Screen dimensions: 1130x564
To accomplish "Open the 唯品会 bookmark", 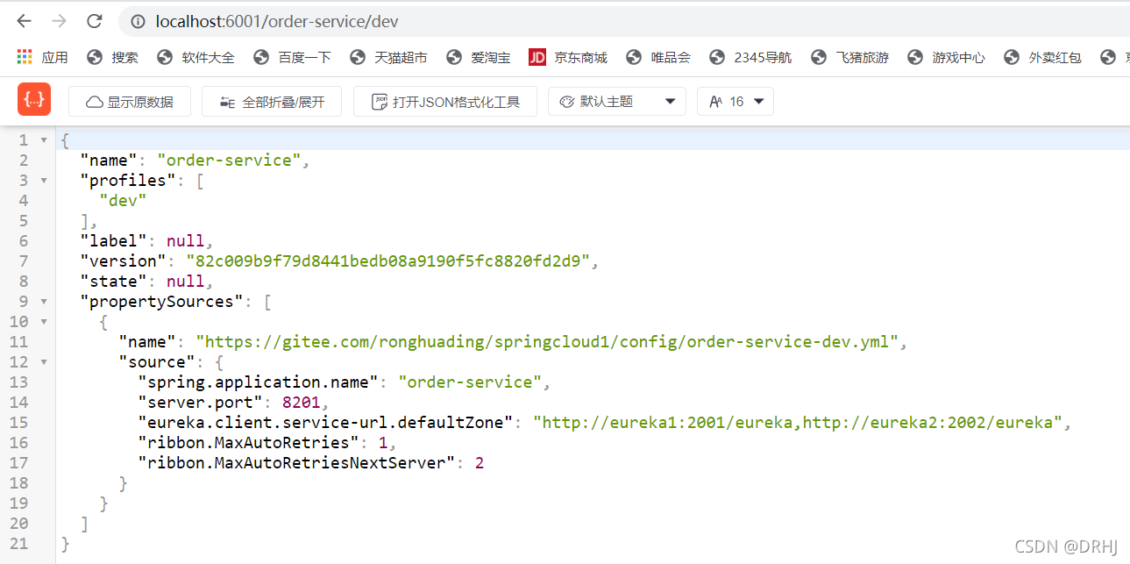I will (658, 57).
